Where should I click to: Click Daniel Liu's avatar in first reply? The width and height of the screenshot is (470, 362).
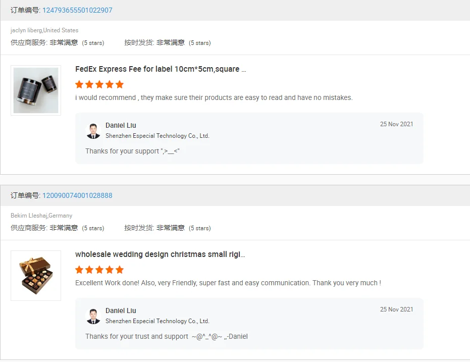click(93, 131)
